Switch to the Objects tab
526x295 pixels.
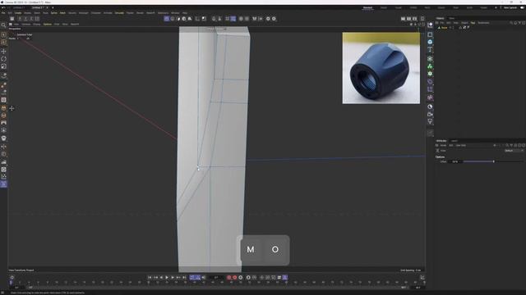[x=441, y=18]
